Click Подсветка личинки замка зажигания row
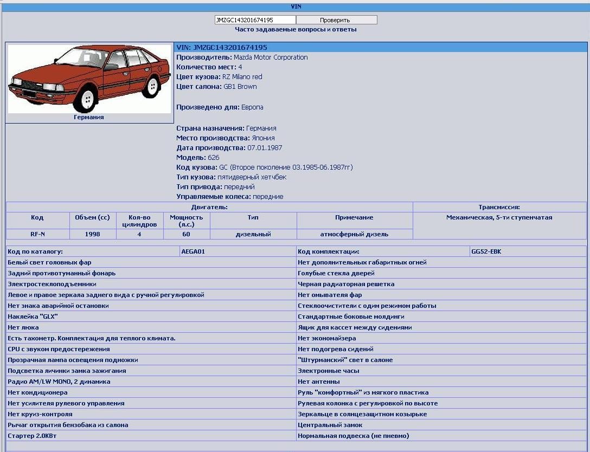Image resolution: width=590 pixels, height=452 pixels. coord(151,371)
